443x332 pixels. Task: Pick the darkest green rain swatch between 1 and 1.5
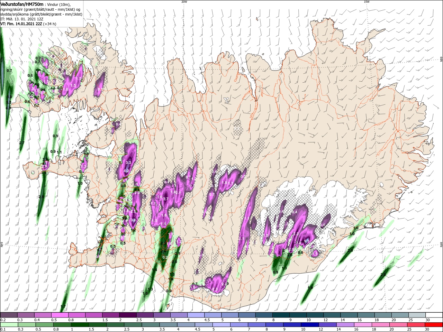pos(80,325)
